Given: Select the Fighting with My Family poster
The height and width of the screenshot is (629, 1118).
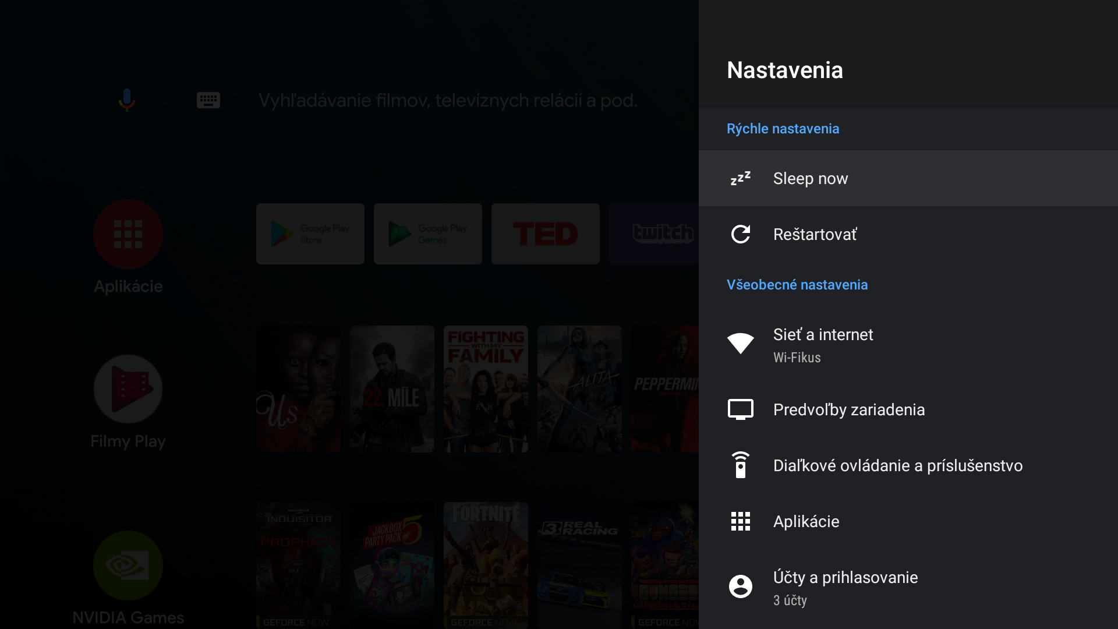Looking at the screenshot, I should pos(486,389).
